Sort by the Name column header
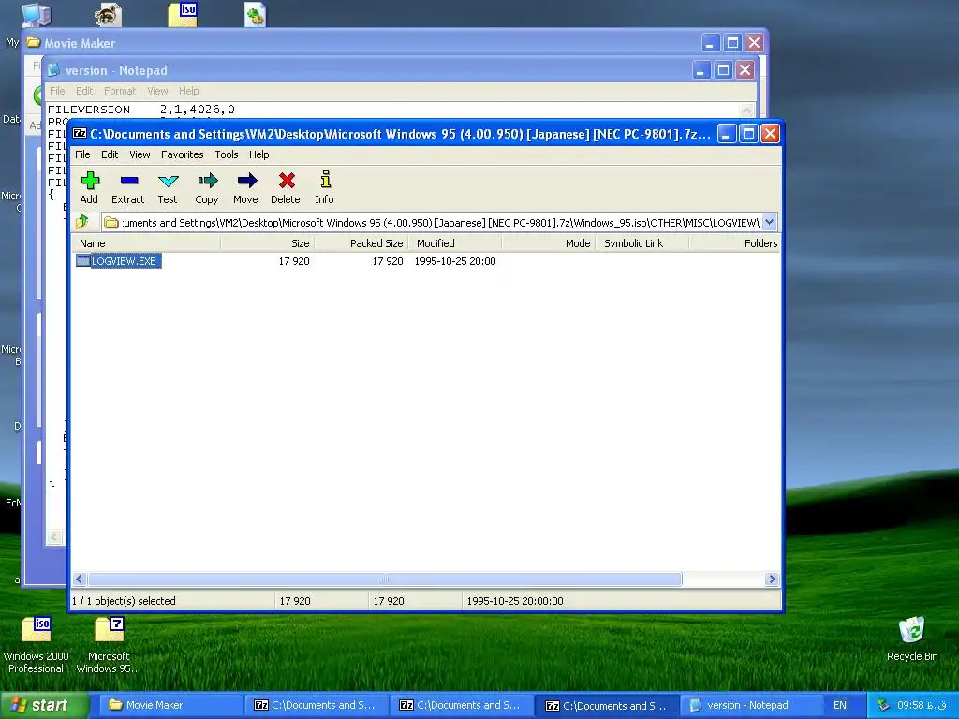Image resolution: width=959 pixels, height=719 pixels. pyautogui.click(x=146, y=243)
